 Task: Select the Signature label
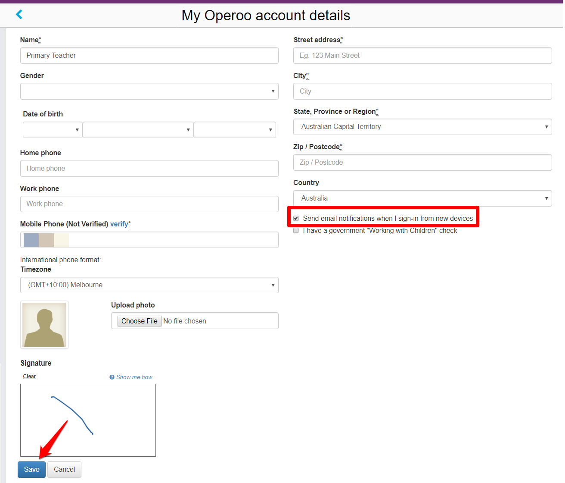pyautogui.click(x=36, y=364)
